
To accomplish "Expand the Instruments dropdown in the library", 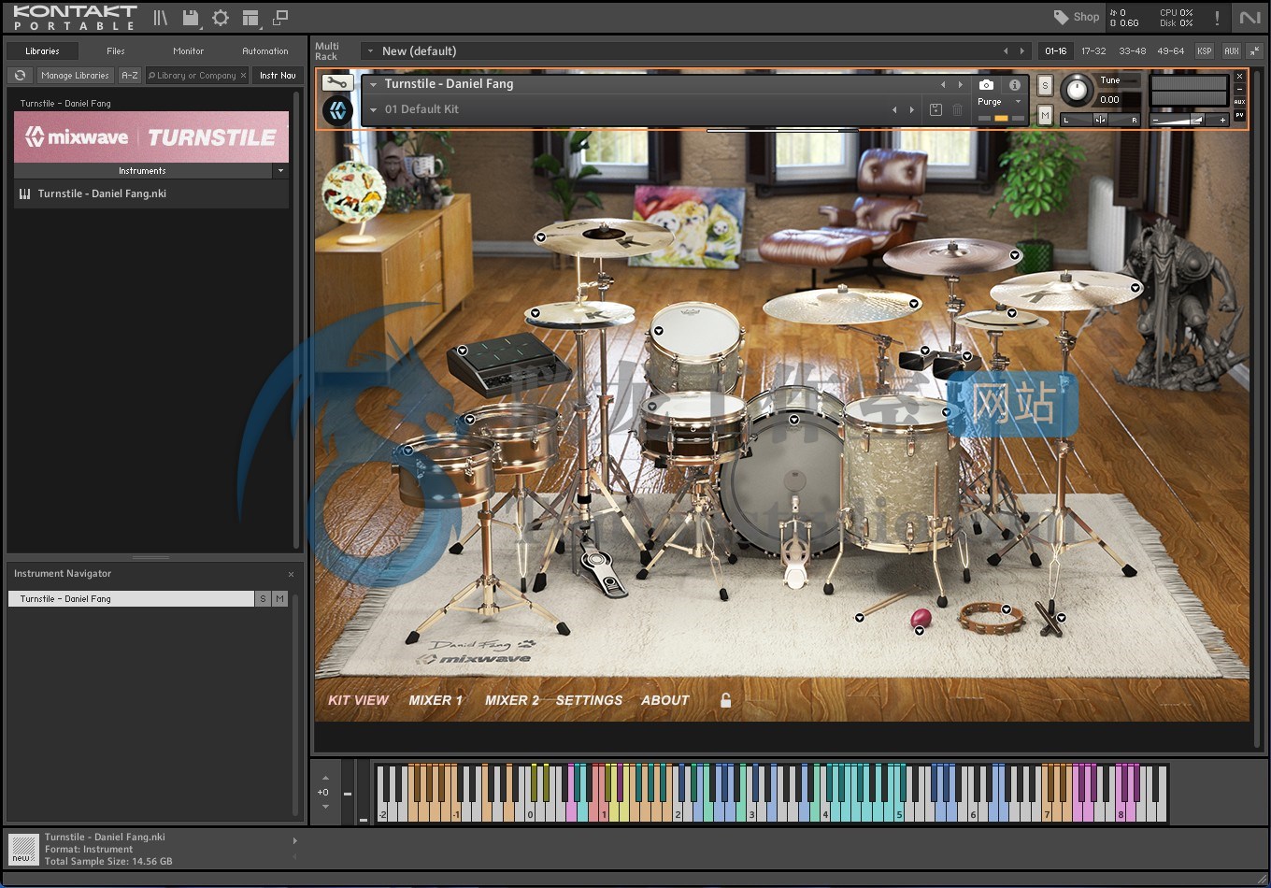I will [x=280, y=171].
